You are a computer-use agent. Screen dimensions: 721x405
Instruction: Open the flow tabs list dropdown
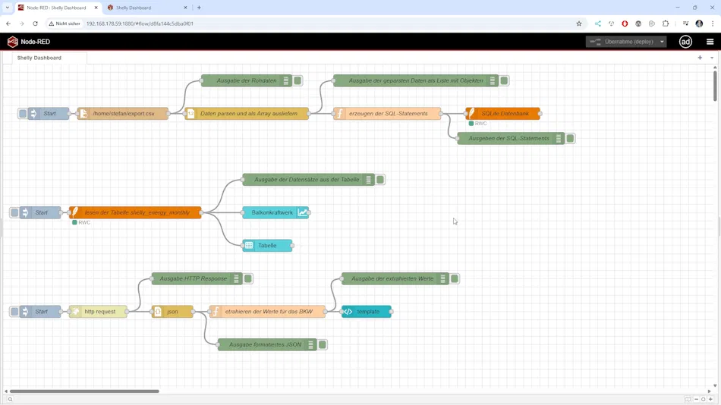(711, 58)
